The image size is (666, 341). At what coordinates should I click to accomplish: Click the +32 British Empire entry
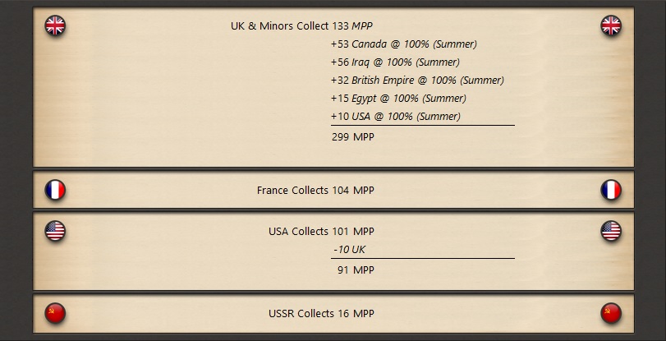(x=417, y=80)
